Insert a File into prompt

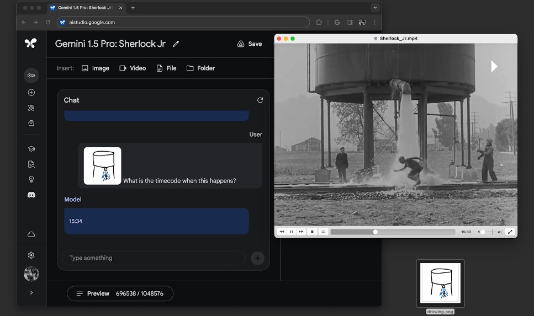point(167,68)
